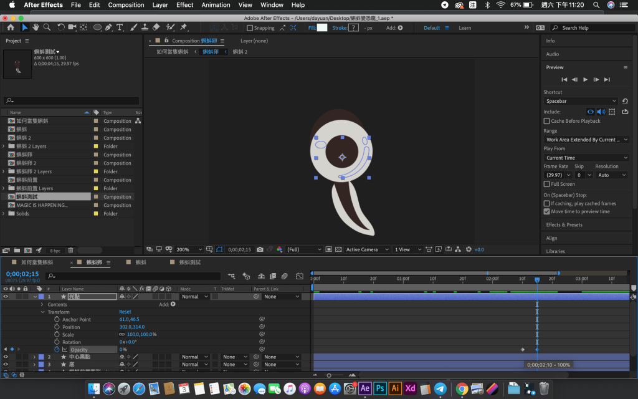Click the Position stopwatch icon

(x=57, y=327)
